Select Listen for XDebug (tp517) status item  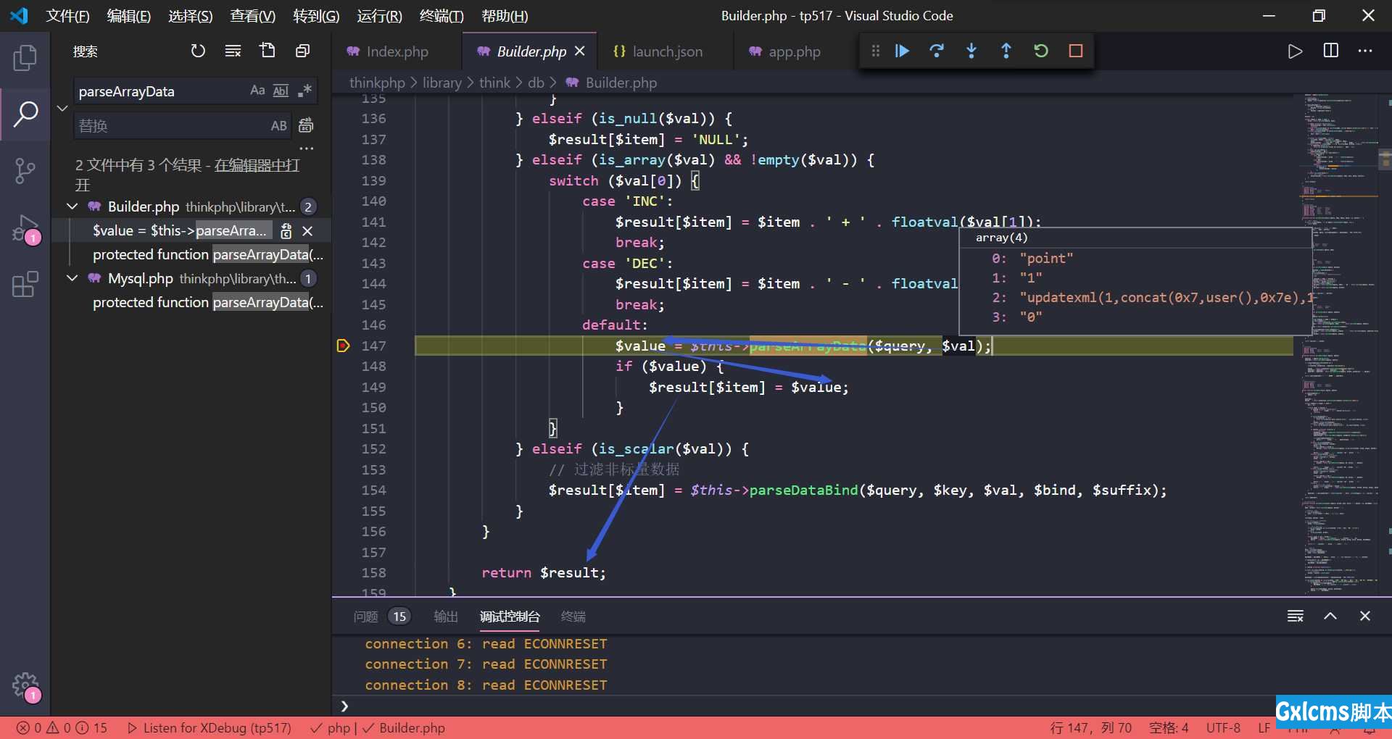click(x=209, y=727)
